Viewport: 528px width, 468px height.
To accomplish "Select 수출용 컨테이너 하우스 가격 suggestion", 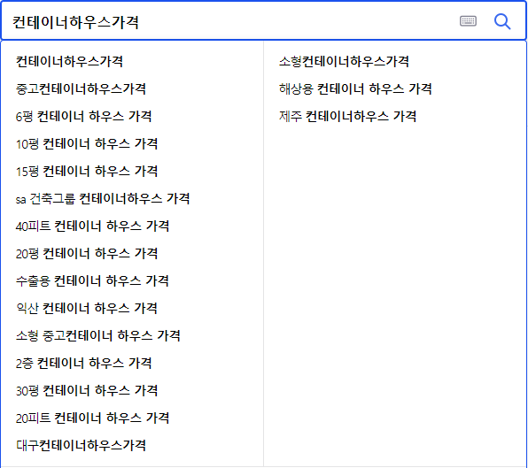I will [92, 281].
